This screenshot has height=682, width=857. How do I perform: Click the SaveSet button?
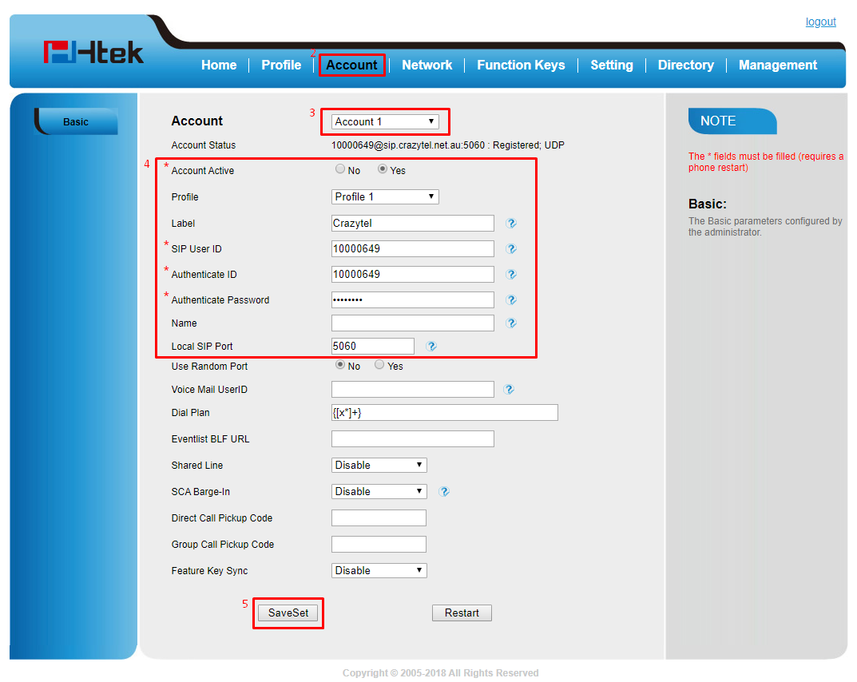(288, 613)
